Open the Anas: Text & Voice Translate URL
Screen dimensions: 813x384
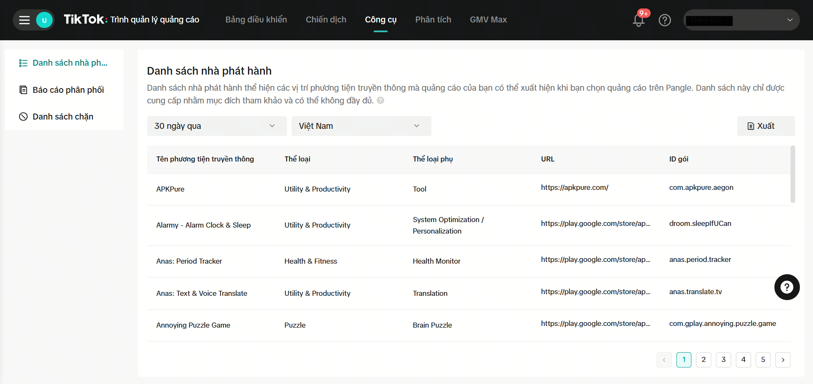pyautogui.click(x=596, y=292)
